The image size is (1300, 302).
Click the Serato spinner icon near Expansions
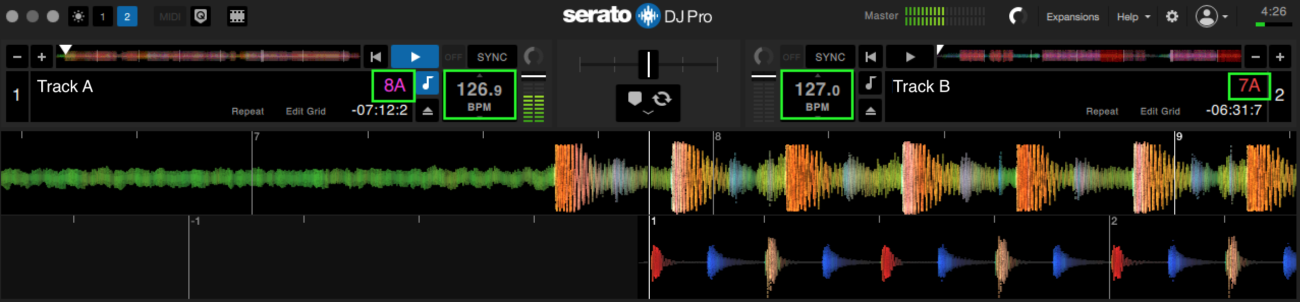[x=1017, y=17]
